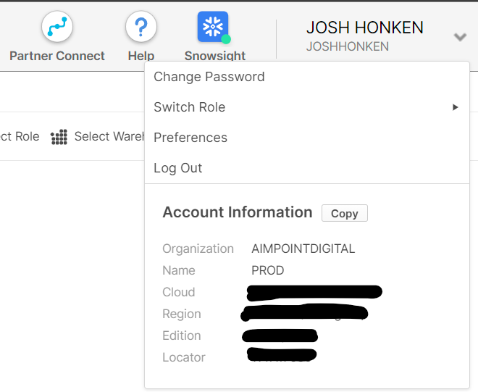The image size is (478, 392).
Task: Click the JOSHHONKEN username text
Action: 348,46
